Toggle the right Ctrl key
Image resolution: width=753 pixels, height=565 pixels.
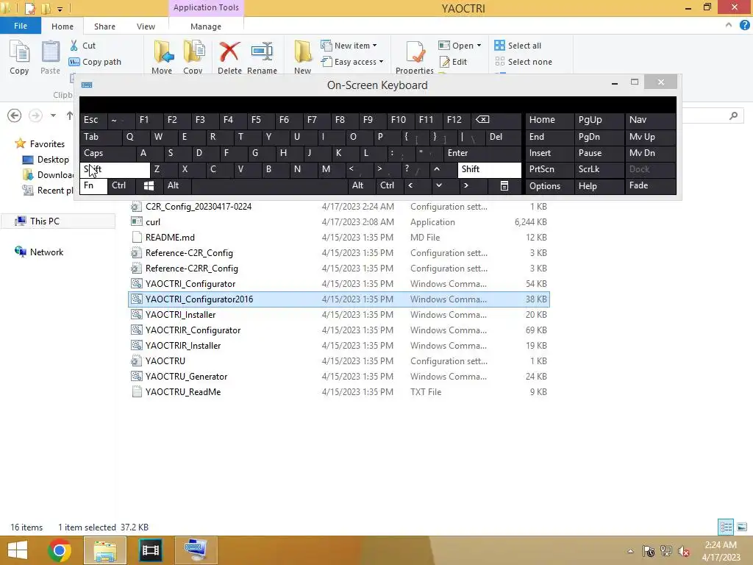click(x=390, y=185)
